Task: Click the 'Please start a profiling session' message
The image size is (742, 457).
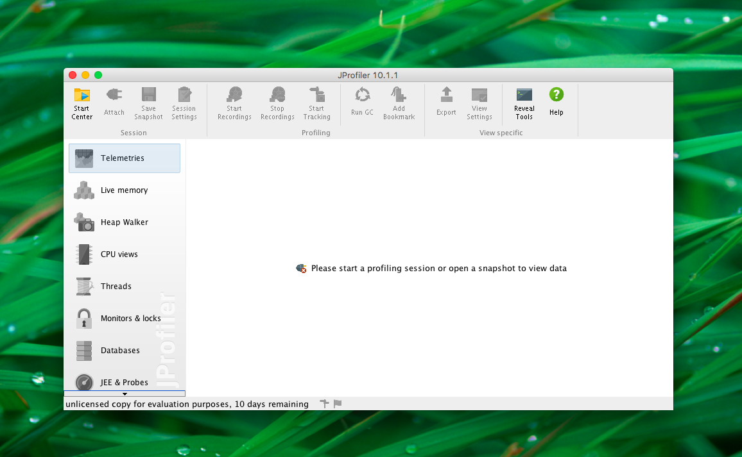Action: tap(438, 269)
